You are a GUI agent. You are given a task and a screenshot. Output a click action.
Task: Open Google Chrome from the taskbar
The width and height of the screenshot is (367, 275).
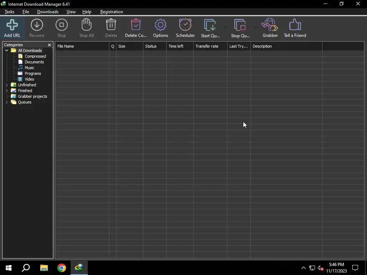tap(62, 268)
